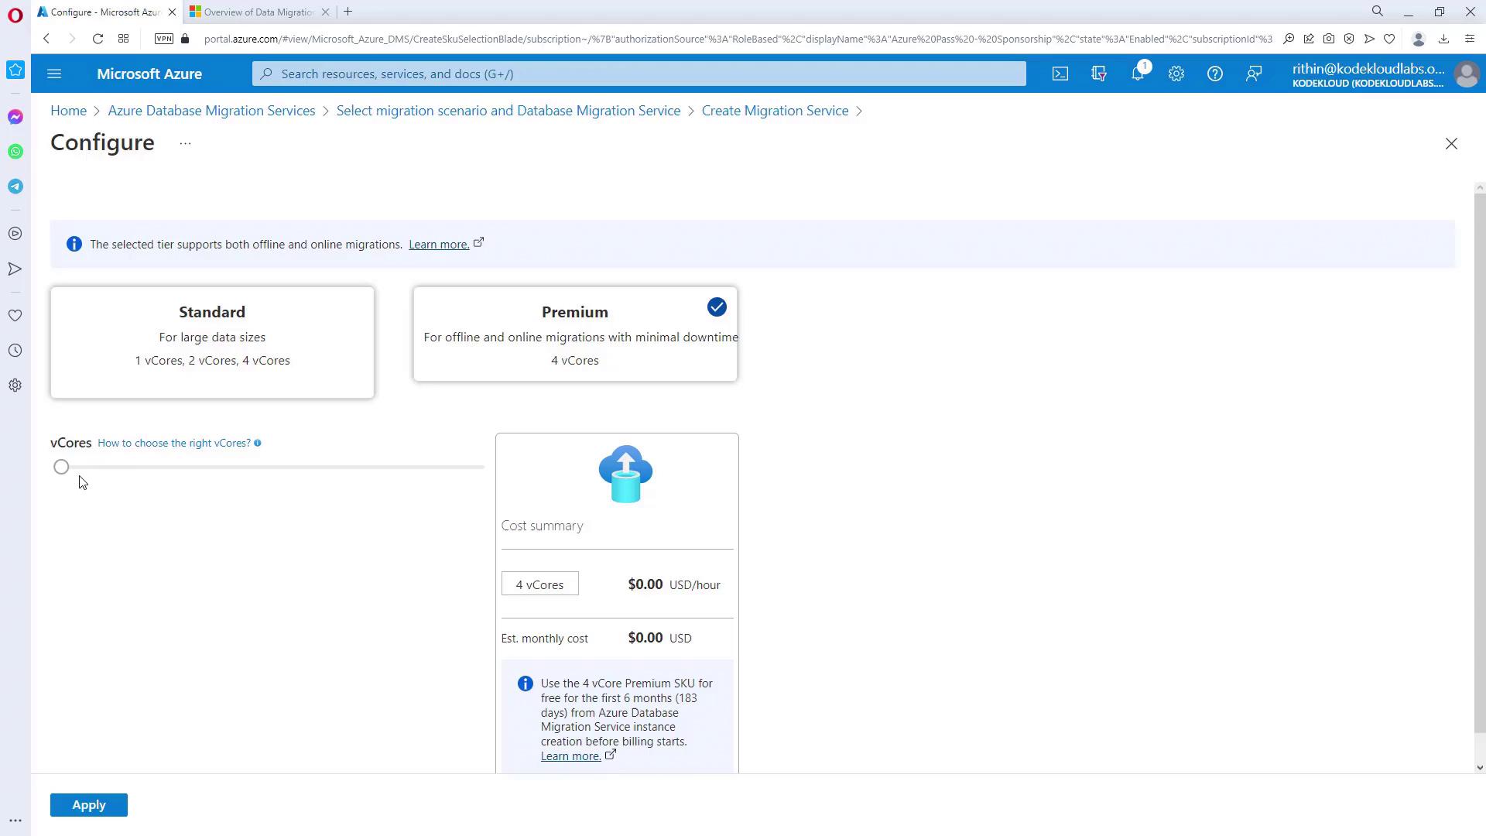Go to Azure Database Migration Services breadcrumb
The image size is (1486, 836).
coord(211,111)
